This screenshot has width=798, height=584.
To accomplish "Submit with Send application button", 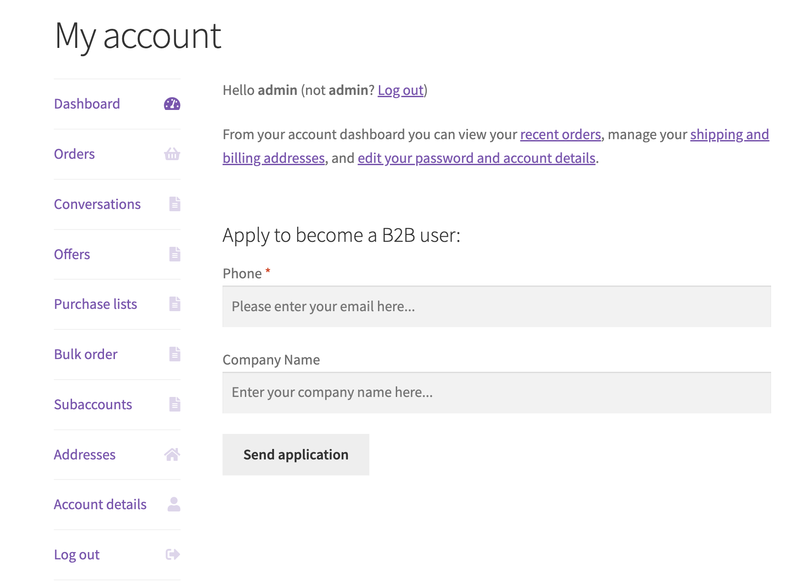I will [296, 454].
